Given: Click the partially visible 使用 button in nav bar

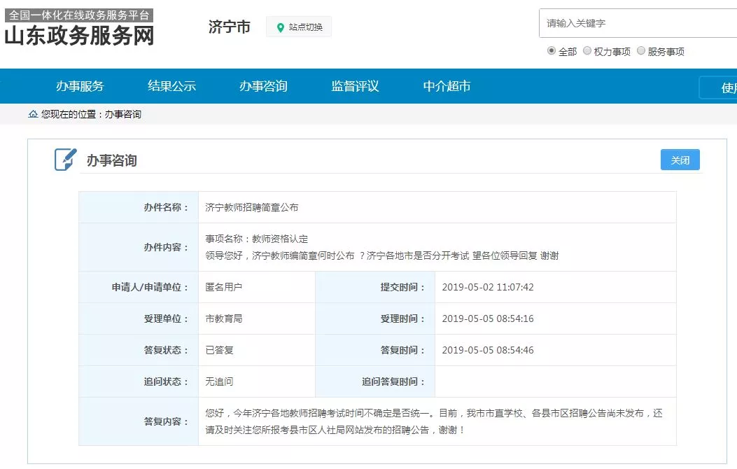Looking at the screenshot, I should [x=719, y=87].
